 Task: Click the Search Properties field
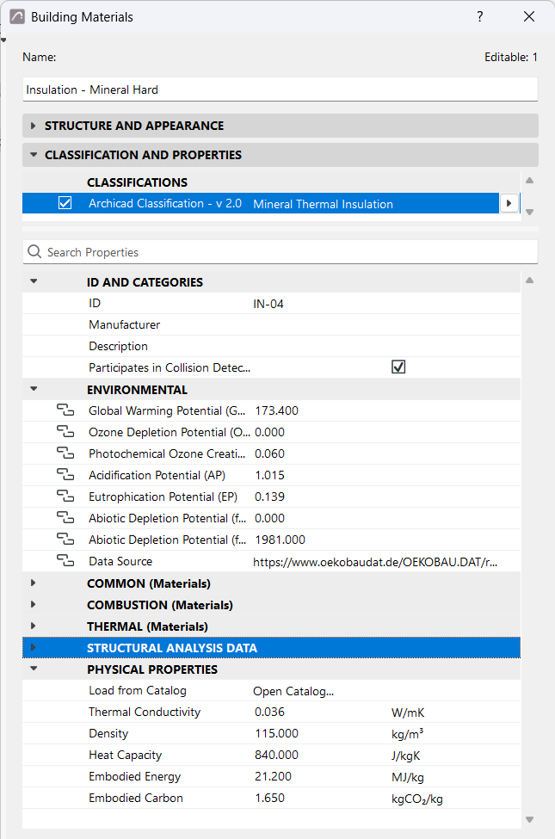click(280, 251)
